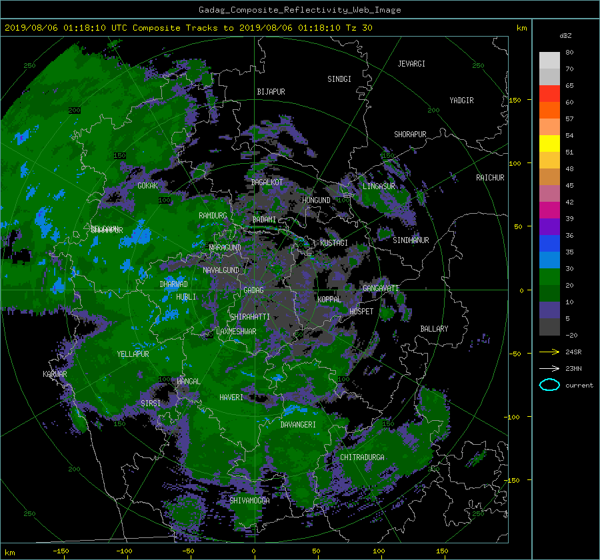This screenshot has height=560, width=600.
Task: Pick the red 60-65 dBZ legend swatch
Action: pos(549,94)
